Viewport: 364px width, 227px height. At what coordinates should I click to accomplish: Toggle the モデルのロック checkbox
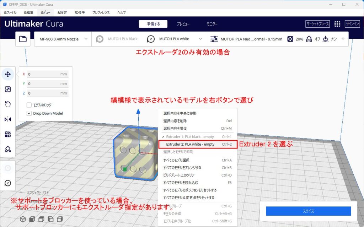point(29,105)
